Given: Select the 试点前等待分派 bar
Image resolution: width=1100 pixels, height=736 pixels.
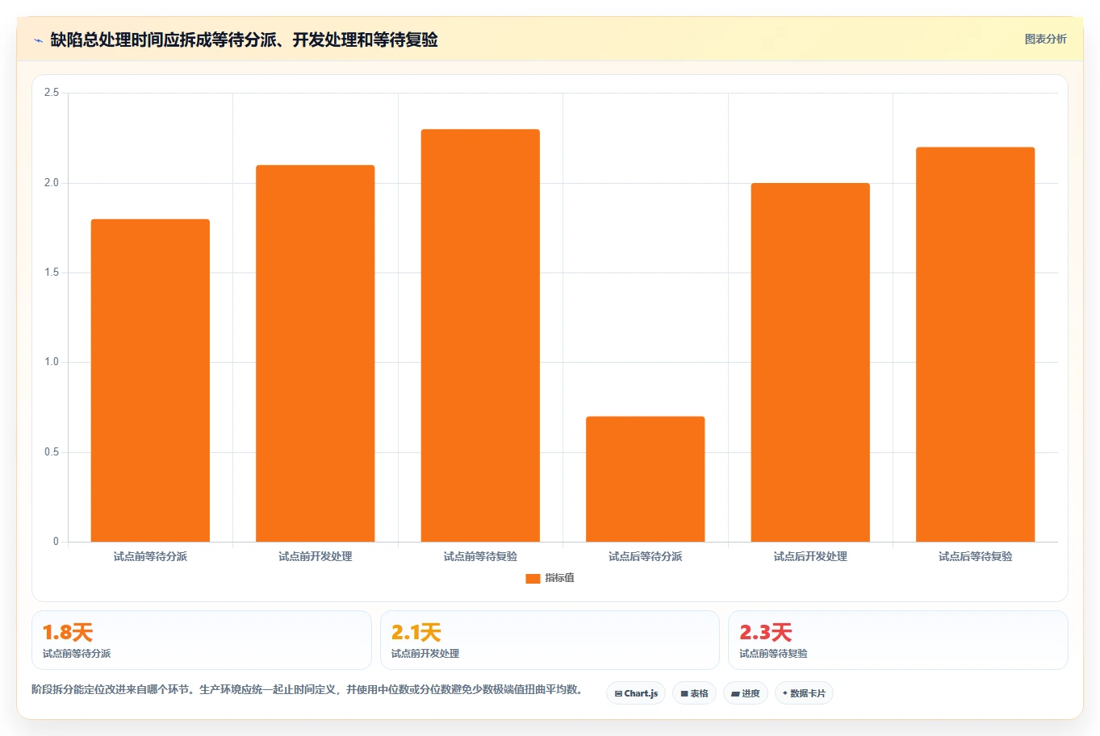Looking at the screenshot, I should pos(150,380).
